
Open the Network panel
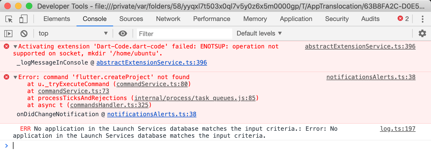168,19
